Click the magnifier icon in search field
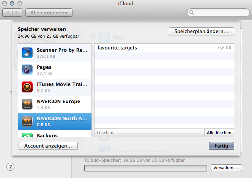252x178 pixels. coord(192,13)
